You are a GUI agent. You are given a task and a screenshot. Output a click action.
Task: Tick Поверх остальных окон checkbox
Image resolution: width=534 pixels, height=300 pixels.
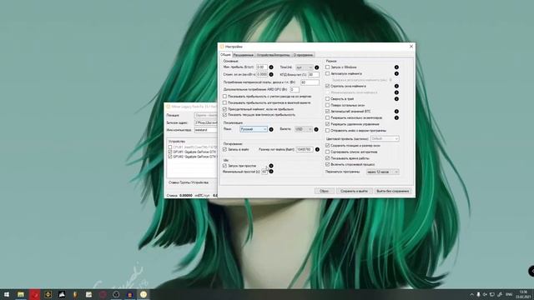(x=327, y=105)
